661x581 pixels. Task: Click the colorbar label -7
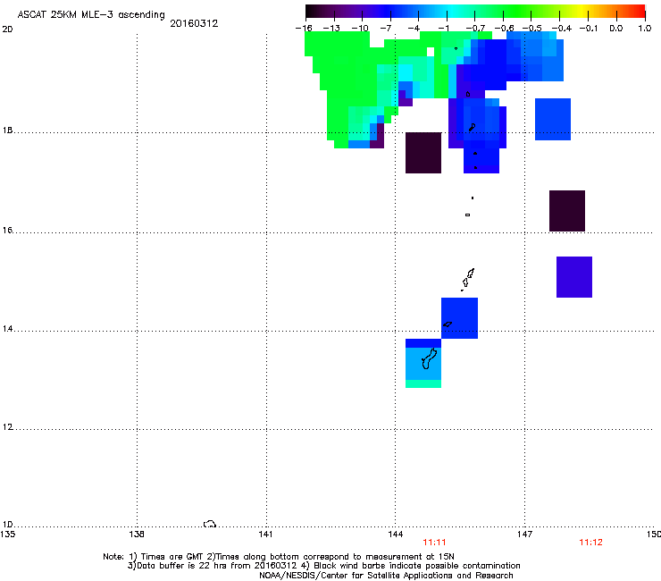(386, 29)
